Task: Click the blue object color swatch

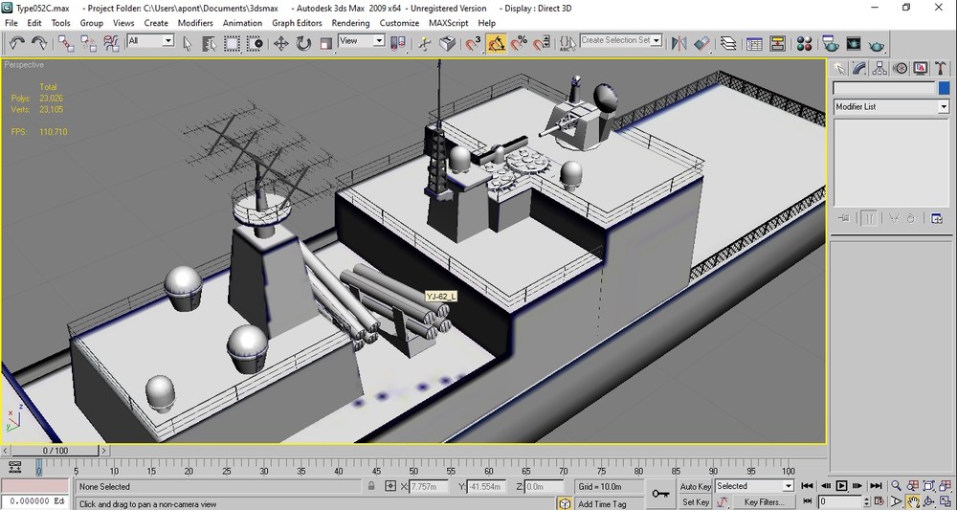Action: [x=945, y=88]
